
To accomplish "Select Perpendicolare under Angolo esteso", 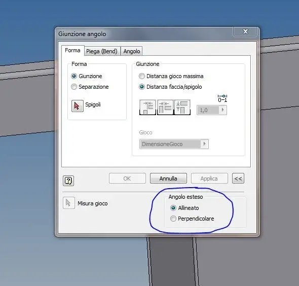I will coord(173,219).
